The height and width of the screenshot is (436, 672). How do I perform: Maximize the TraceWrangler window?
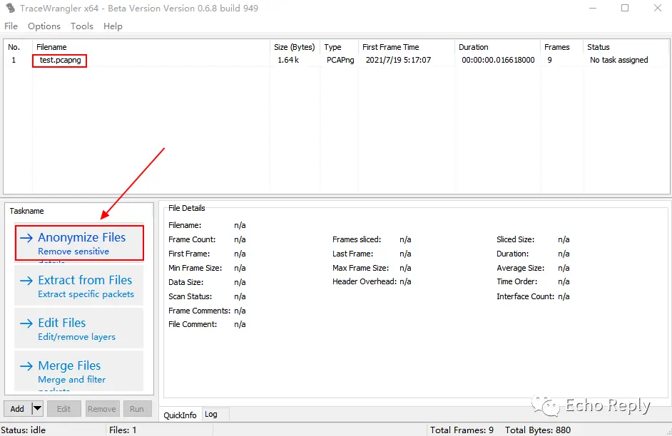pyautogui.click(x=625, y=8)
